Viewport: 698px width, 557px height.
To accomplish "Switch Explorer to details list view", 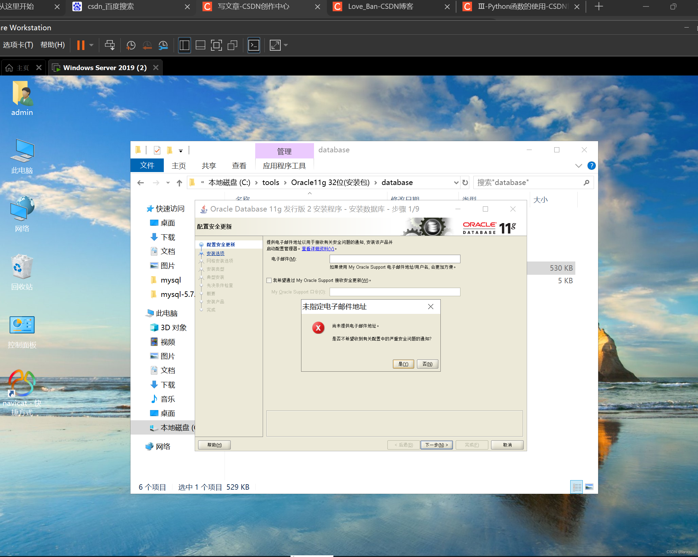I will click(x=577, y=487).
